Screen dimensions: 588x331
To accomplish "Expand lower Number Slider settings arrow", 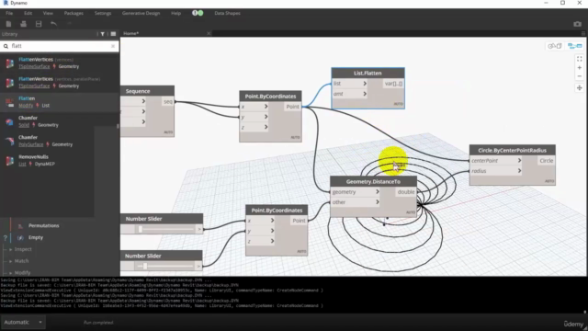I will (x=199, y=266).
